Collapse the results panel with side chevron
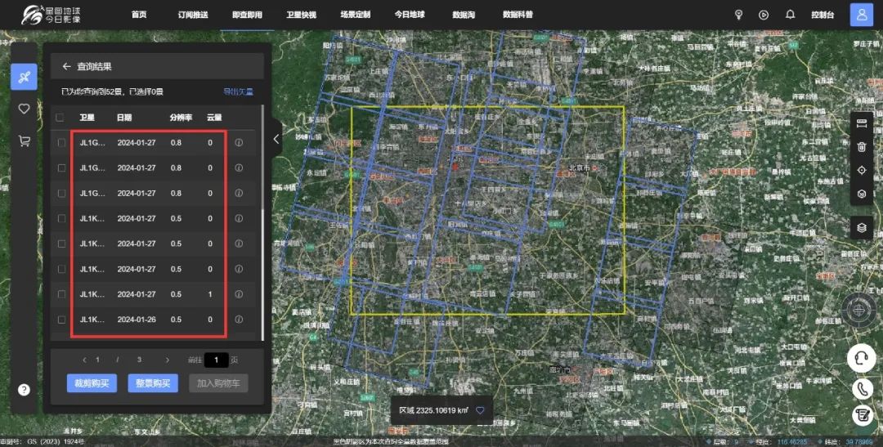Viewport: 883px width, 447px height. tap(276, 138)
